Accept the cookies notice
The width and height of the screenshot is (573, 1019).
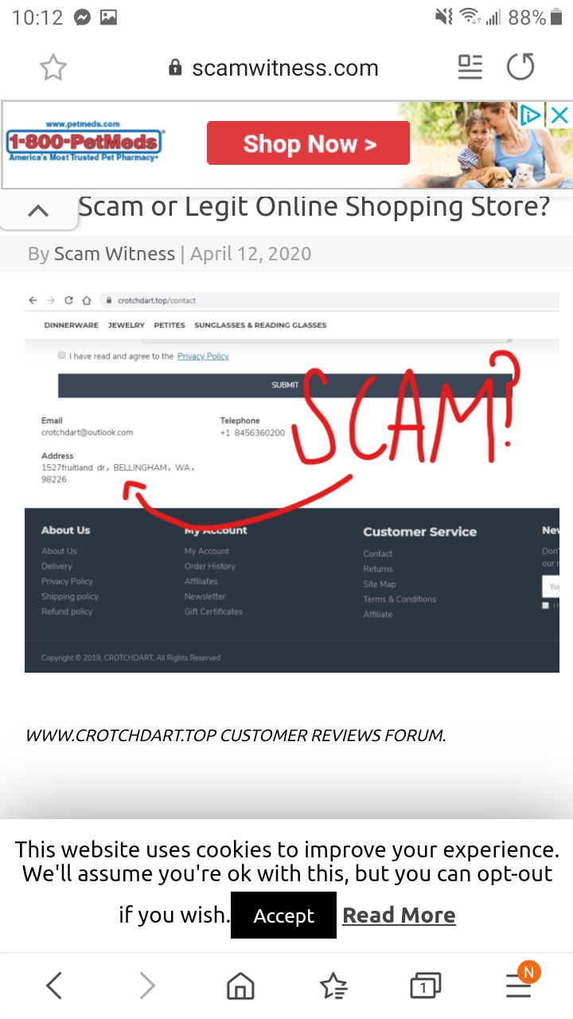pyautogui.click(x=284, y=916)
